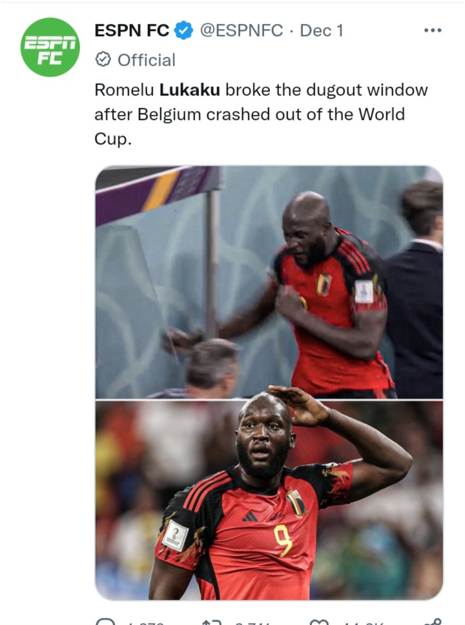The width and height of the screenshot is (465, 625).
Task: Open the Dec 1 timestamp link
Action: (322, 30)
